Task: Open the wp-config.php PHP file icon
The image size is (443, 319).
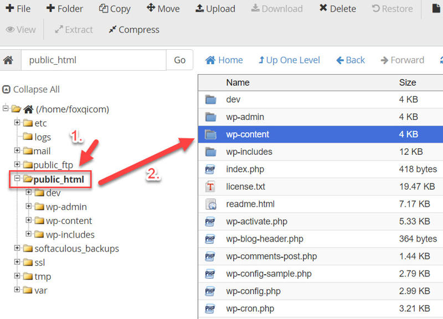Action: (x=209, y=291)
